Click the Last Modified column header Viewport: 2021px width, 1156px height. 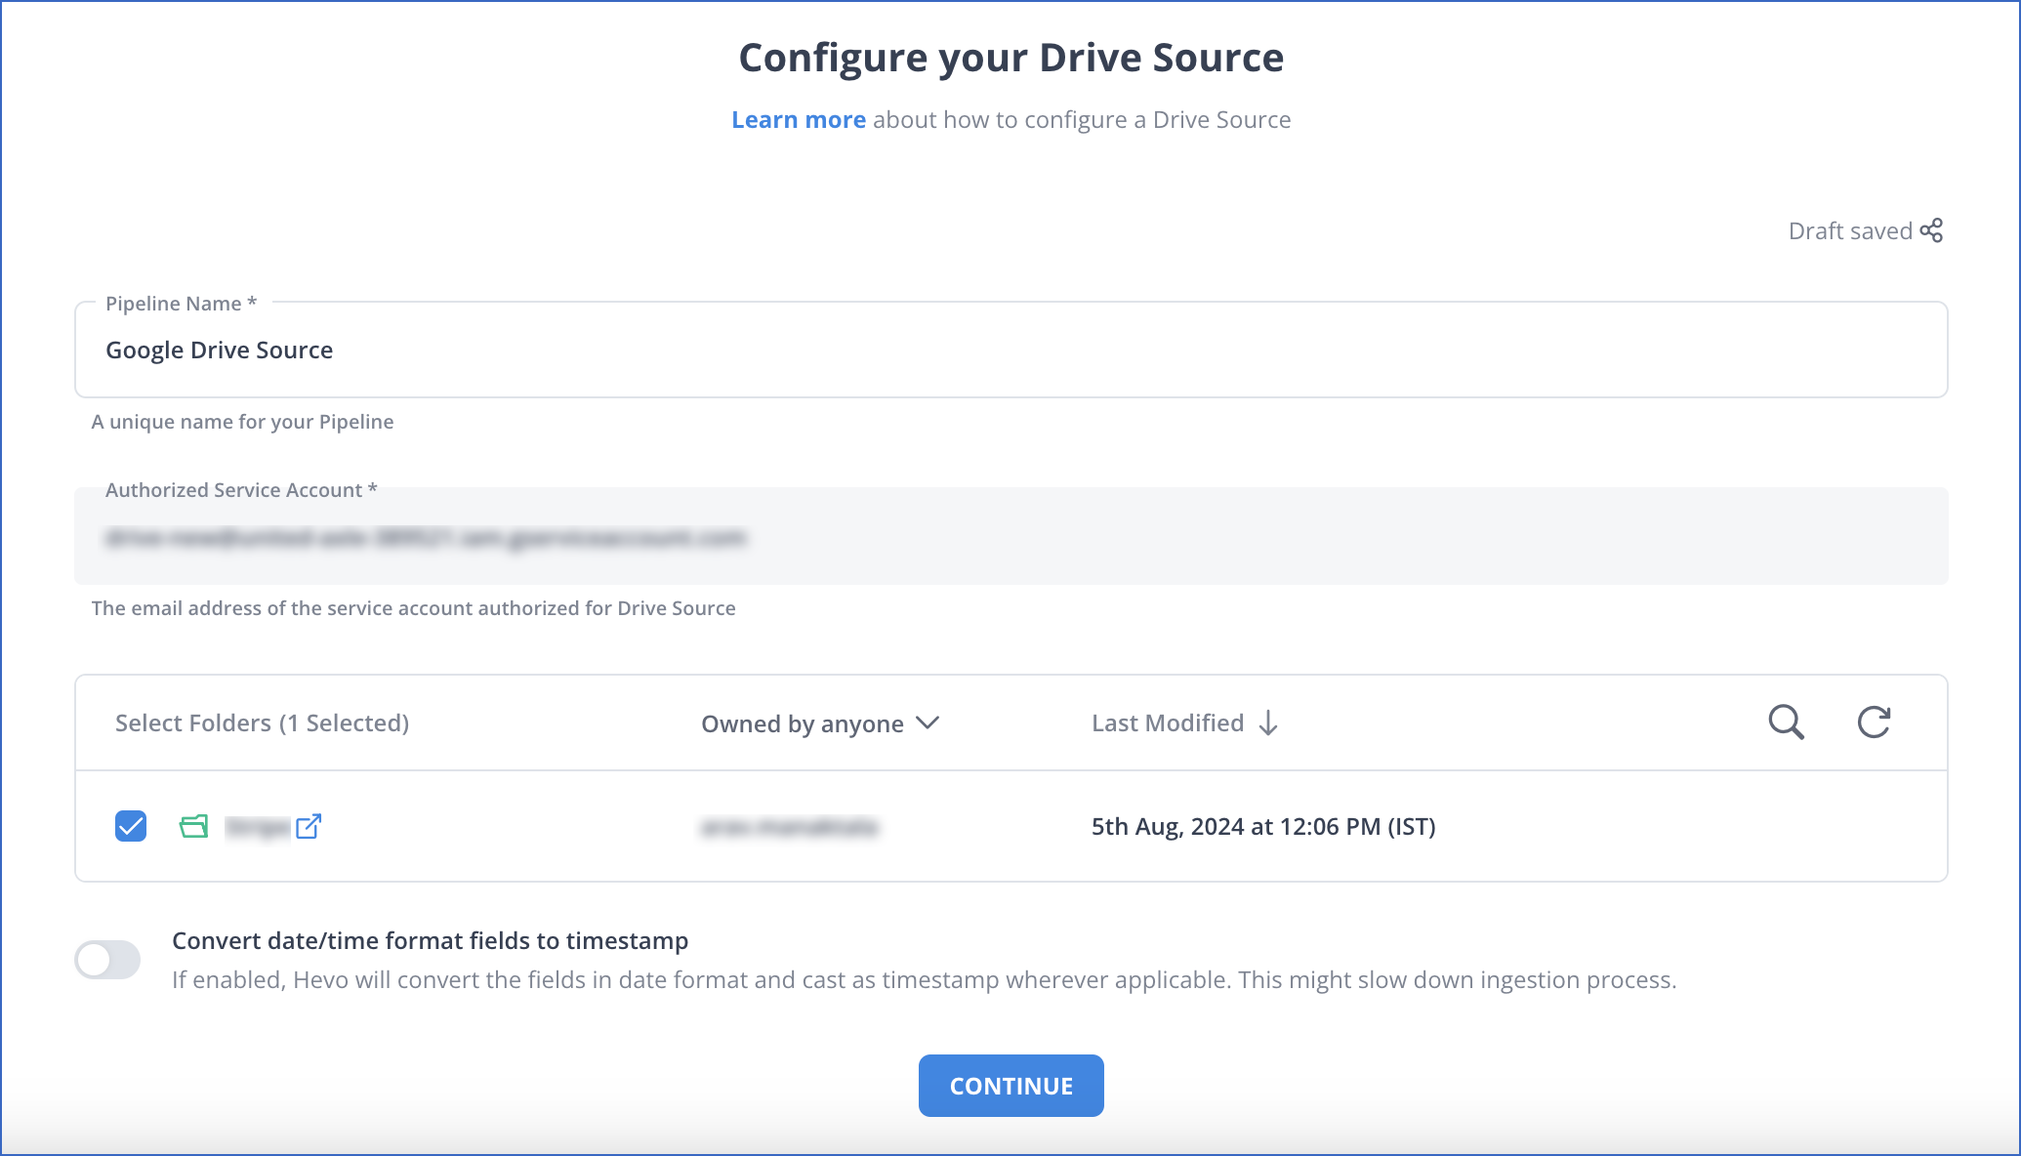coord(1168,723)
